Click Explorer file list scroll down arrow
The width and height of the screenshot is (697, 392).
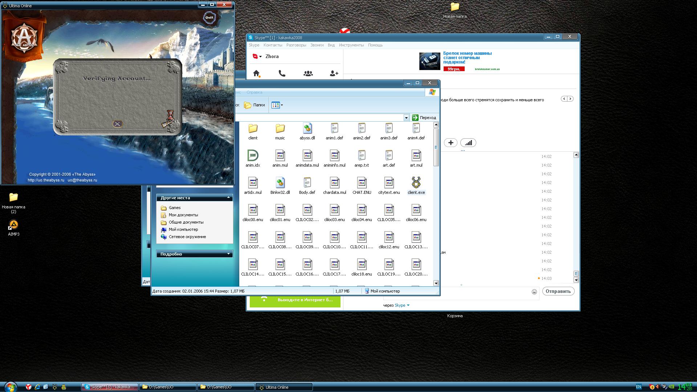pos(436,283)
